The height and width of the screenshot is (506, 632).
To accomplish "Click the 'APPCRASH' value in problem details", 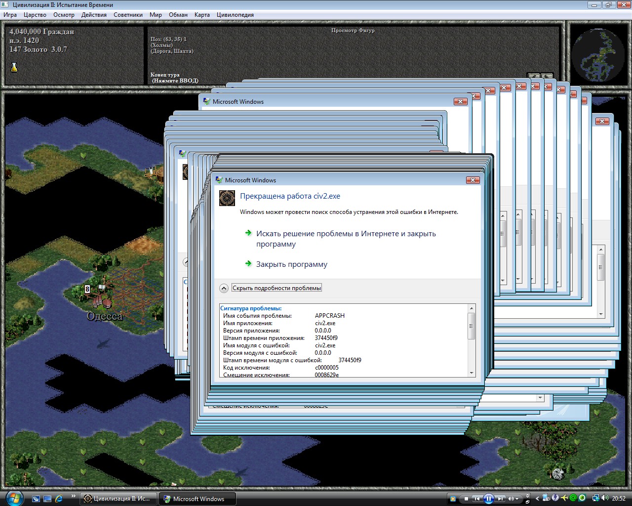I will [330, 316].
